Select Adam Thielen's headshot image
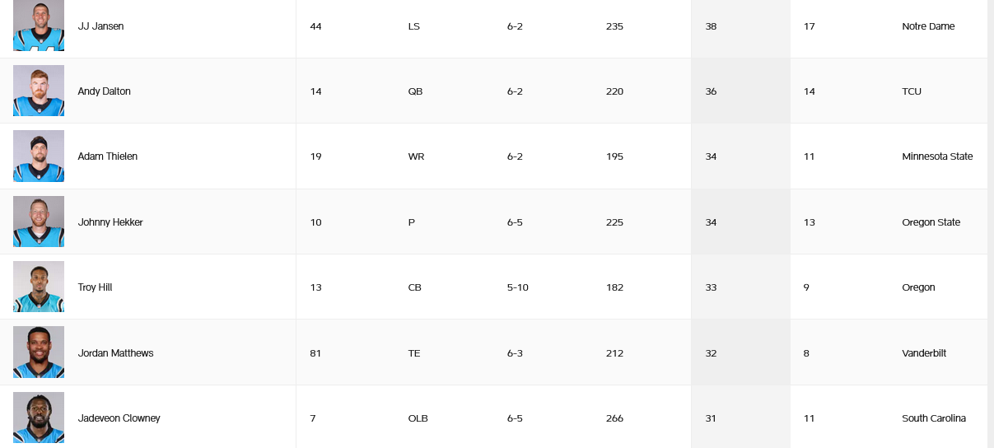994x448 pixels. tap(39, 156)
